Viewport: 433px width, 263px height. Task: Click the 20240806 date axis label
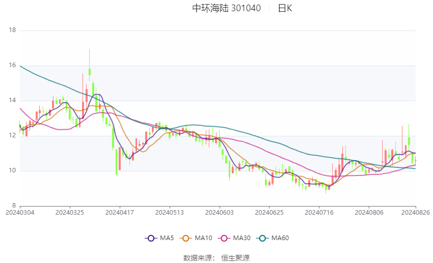click(x=369, y=213)
